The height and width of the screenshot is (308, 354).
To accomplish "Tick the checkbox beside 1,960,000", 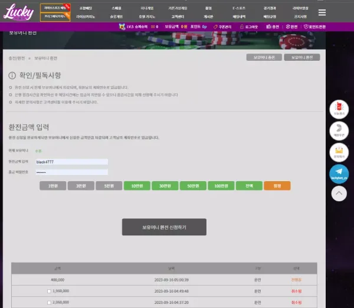I will pyautogui.click(x=49, y=291).
